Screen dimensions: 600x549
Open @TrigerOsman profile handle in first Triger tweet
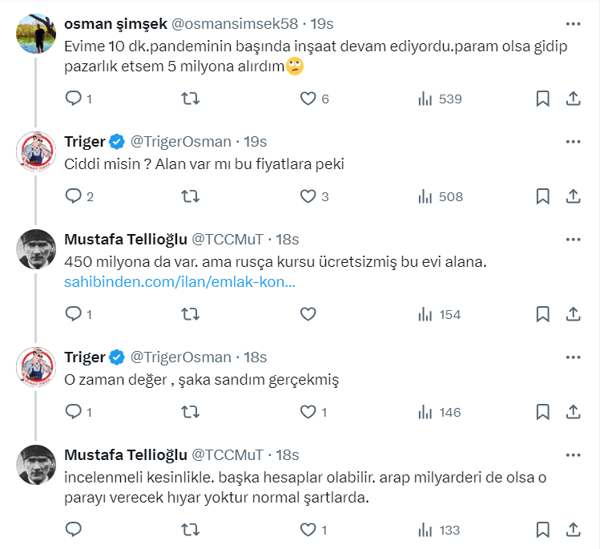[x=181, y=142]
